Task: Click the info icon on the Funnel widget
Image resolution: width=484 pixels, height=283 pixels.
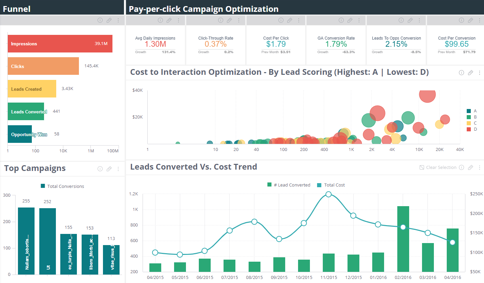Action: (x=100, y=20)
